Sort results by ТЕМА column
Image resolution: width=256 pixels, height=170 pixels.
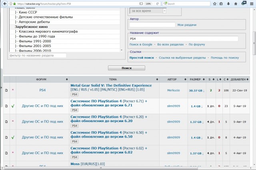click(114, 79)
